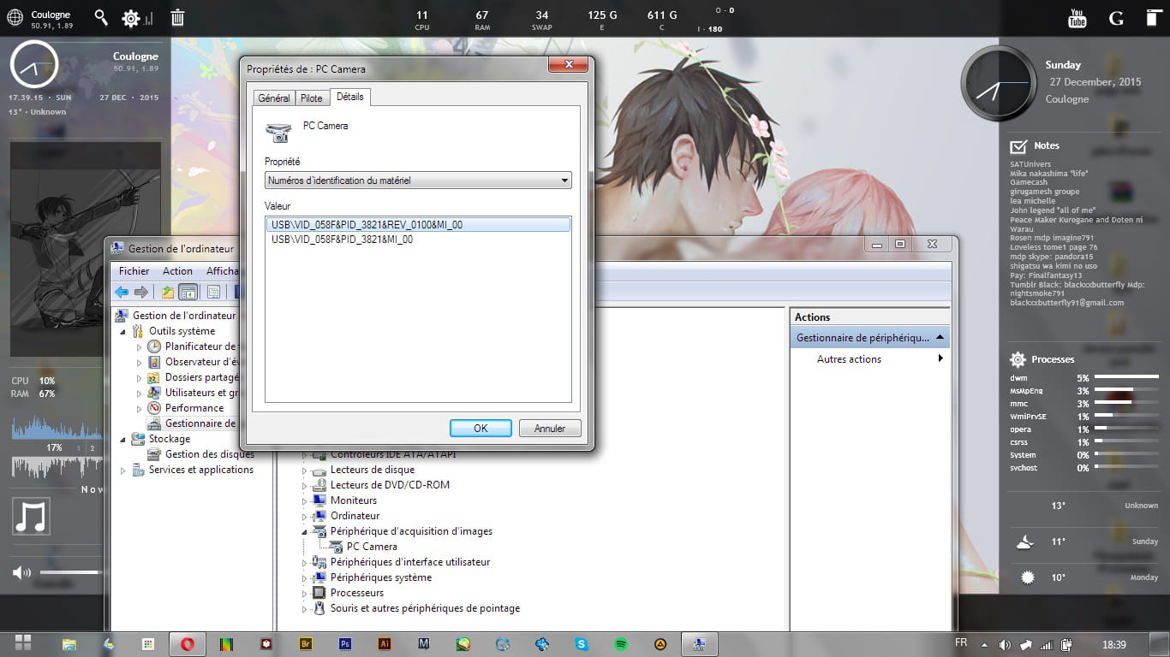Open Opera from the taskbar
Viewport: 1170px width, 657px height.
pyautogui.click(x=187, y=644)
